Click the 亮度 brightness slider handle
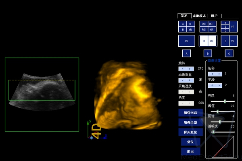 tap(225, 101)
